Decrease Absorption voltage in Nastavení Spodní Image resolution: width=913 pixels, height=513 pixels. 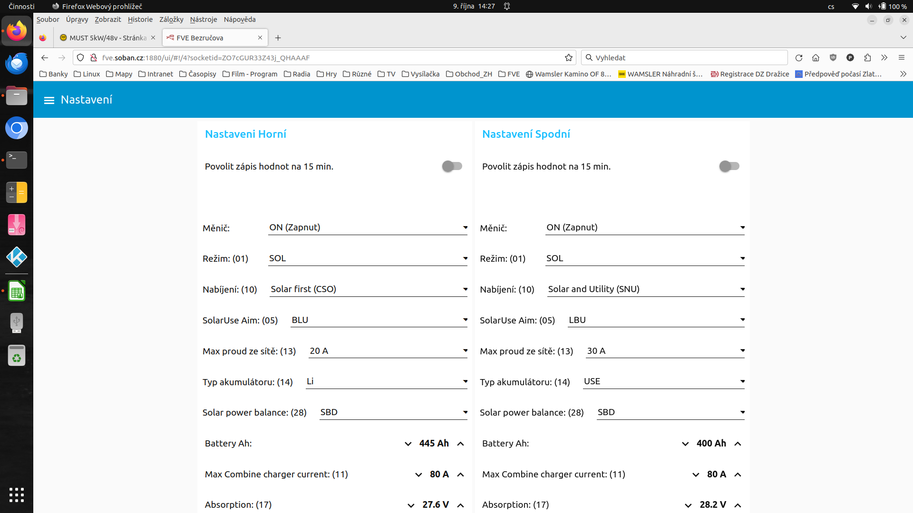[x=688, y=505]
